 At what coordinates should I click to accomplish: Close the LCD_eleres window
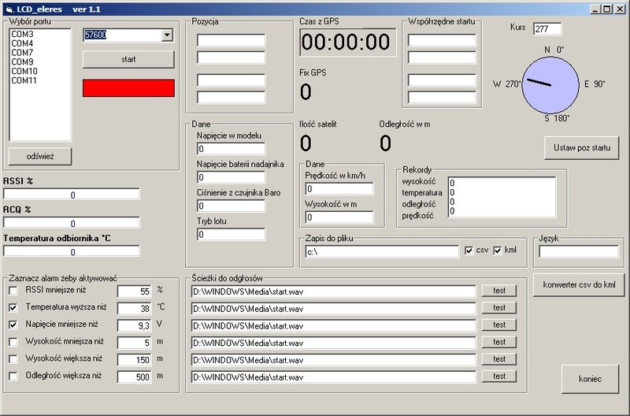[x=620, y=9]
